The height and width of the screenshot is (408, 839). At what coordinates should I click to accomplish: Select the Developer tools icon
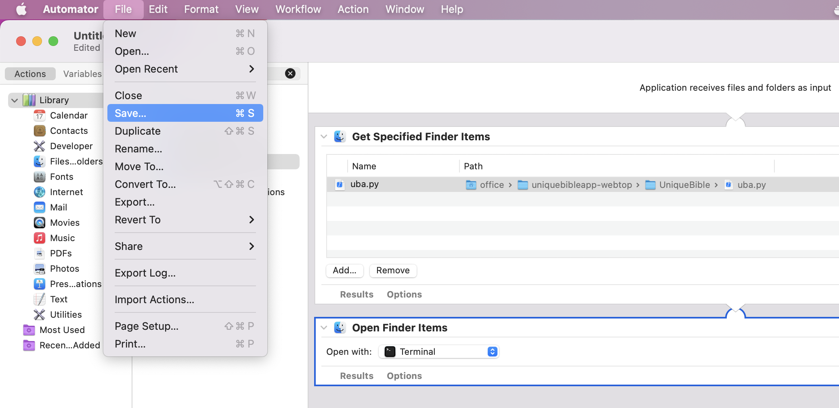click(x=40, y=146)
